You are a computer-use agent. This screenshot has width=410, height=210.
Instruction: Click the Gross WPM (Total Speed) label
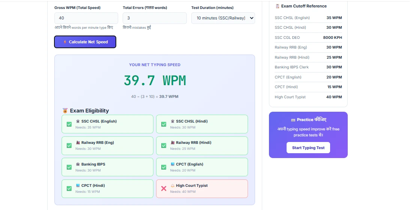77,8
